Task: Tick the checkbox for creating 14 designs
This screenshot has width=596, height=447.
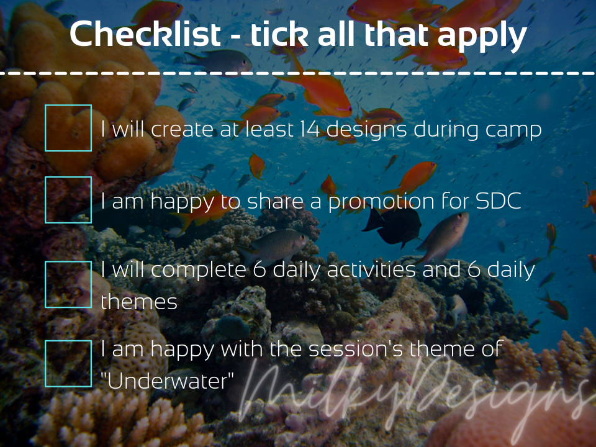Action: [x=68, y=128]
